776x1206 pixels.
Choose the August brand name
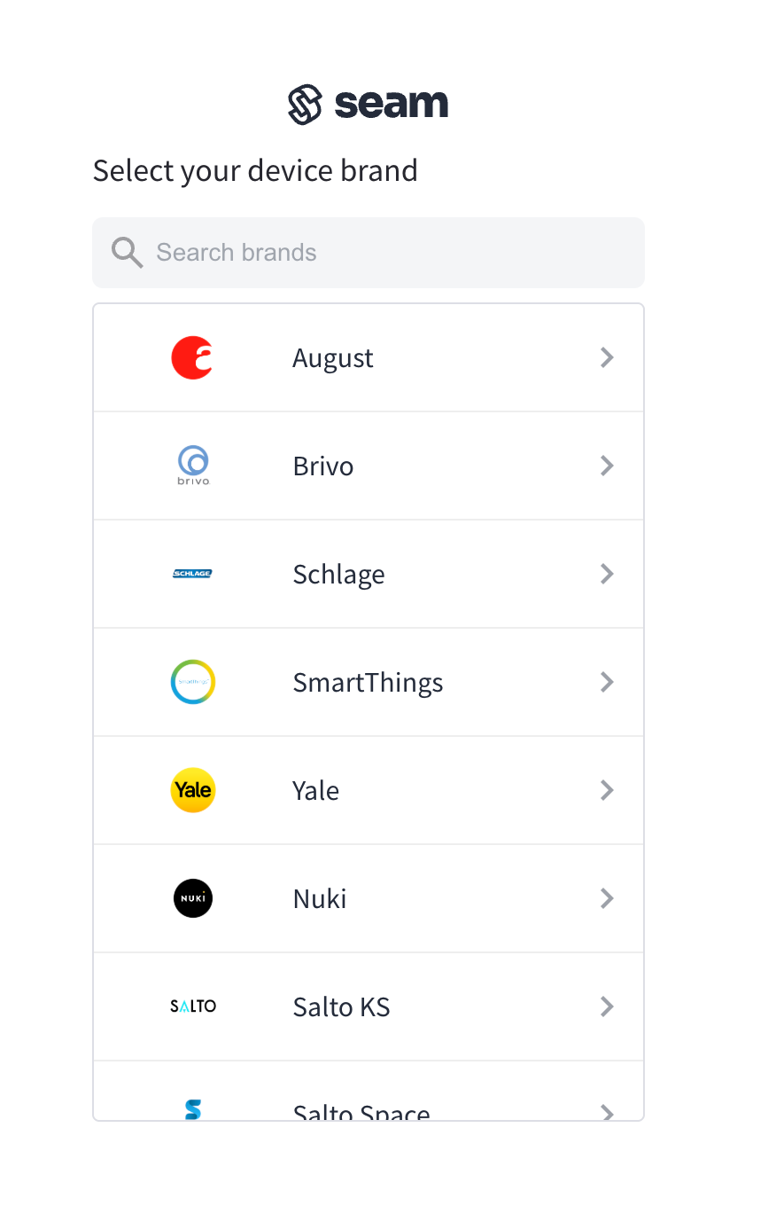click(x=333, y=358)
